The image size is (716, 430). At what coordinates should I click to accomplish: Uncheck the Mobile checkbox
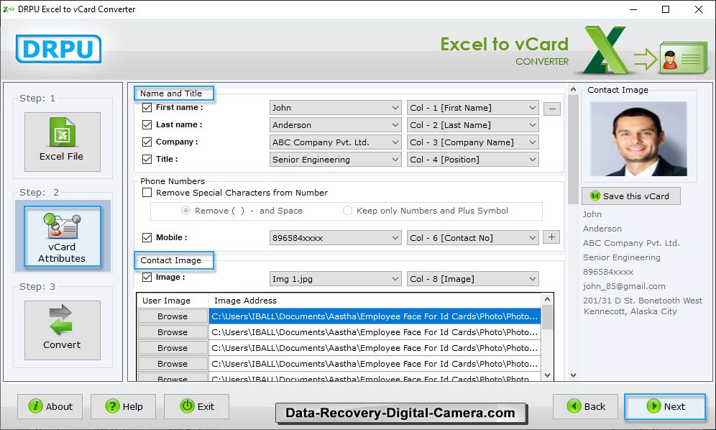(147, 237)
